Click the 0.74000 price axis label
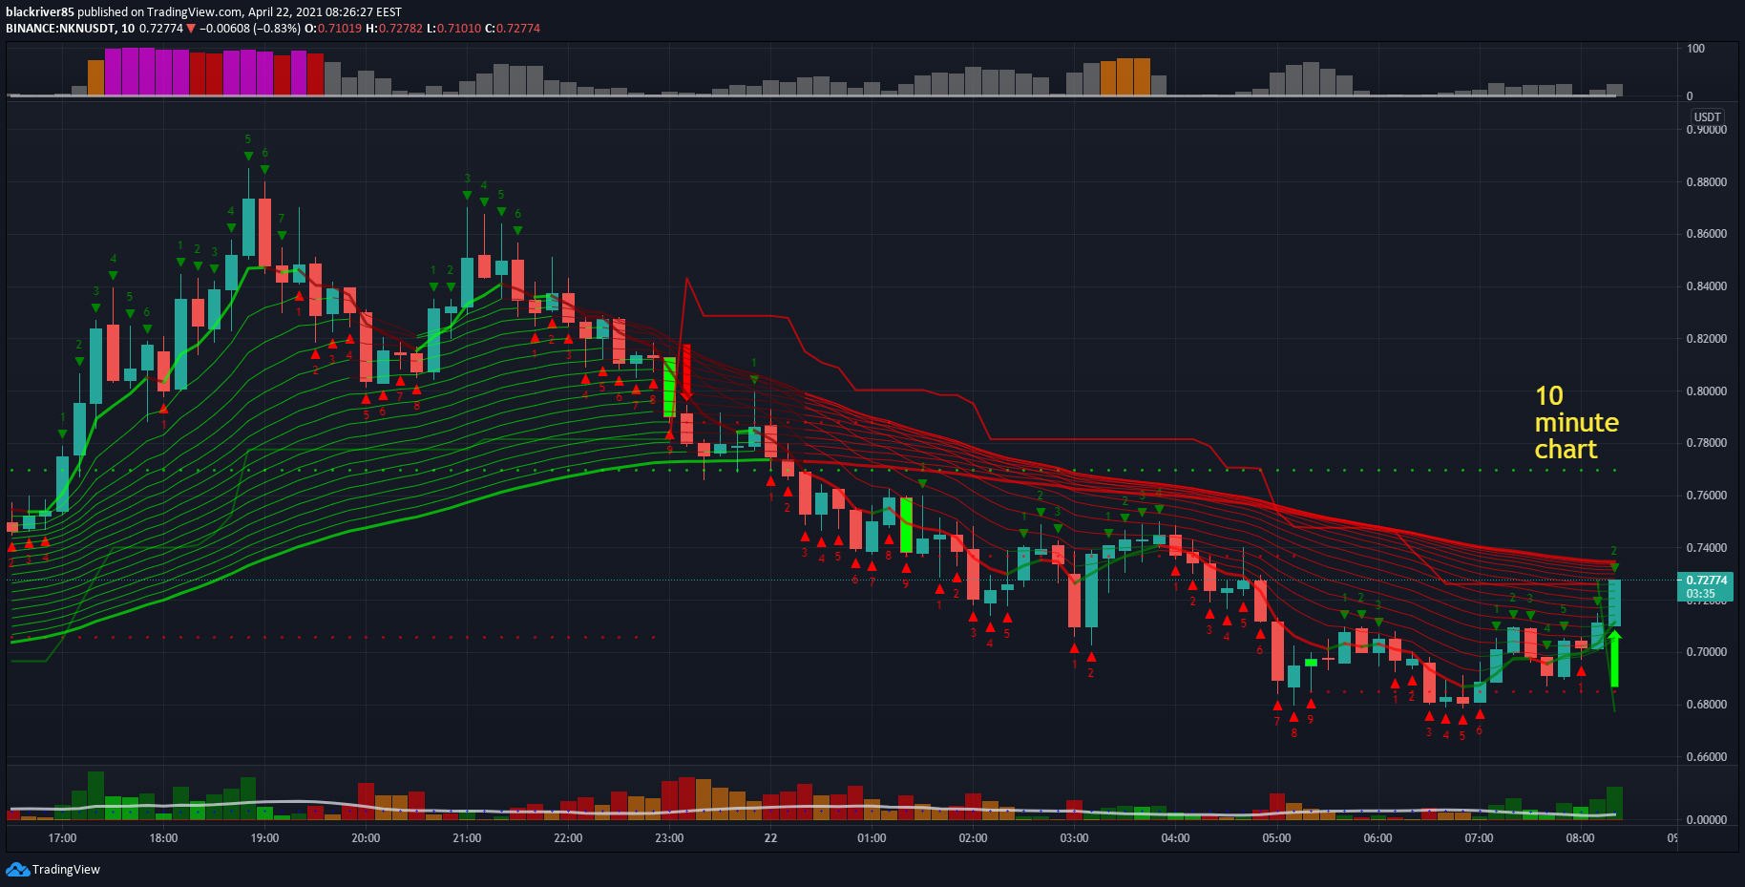Screen dimensions: 1745x887 pos(1706,548)
